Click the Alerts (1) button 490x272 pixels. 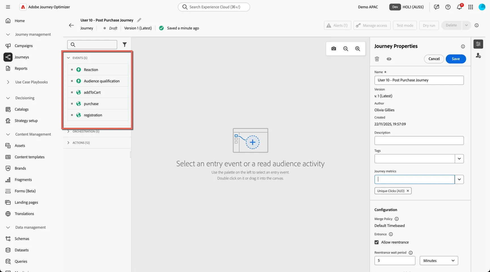(337, 25)
